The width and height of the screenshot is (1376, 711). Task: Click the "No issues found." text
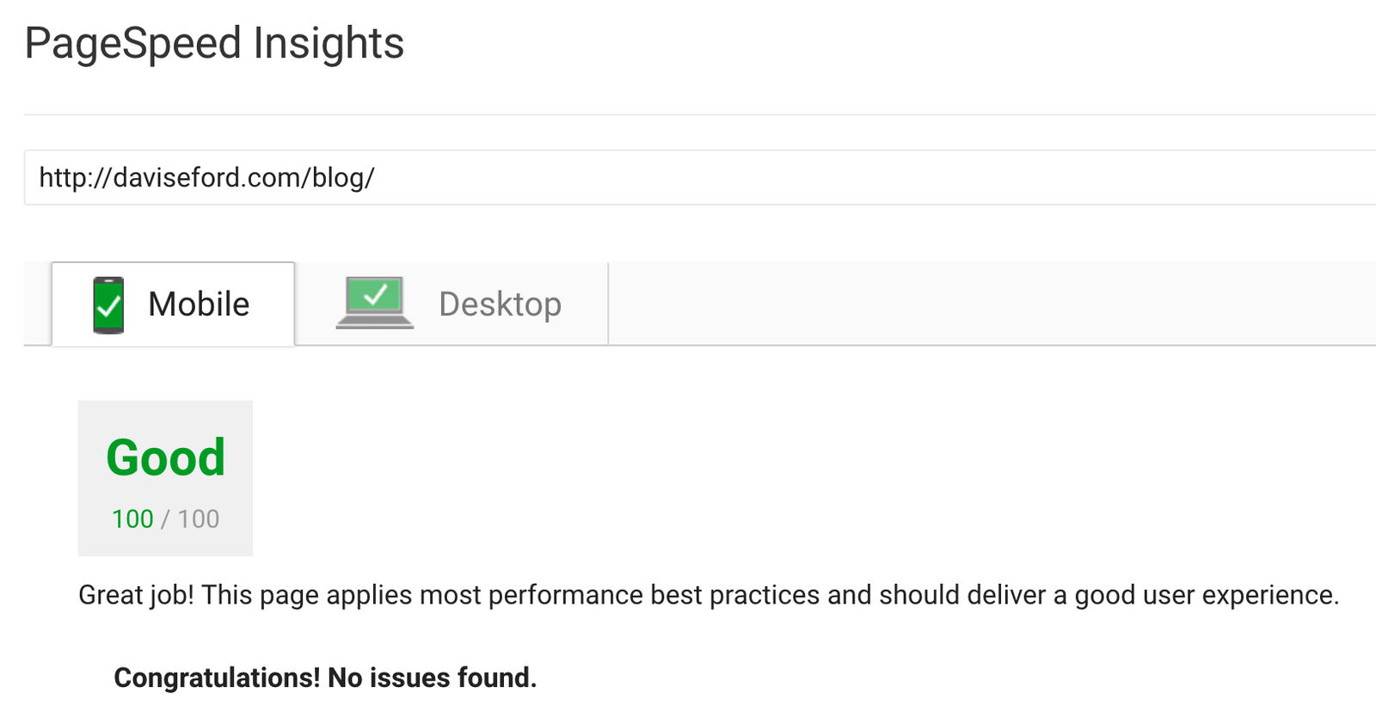pyautogui.click(x=433, y=677)
